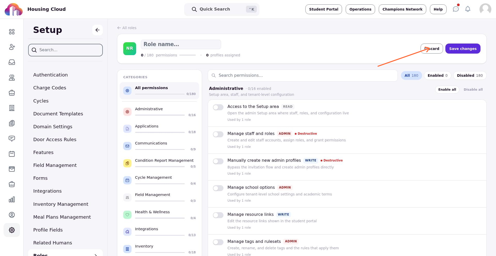Click the Communications category envelope icon
496x256 pixels.
point(127,146)
